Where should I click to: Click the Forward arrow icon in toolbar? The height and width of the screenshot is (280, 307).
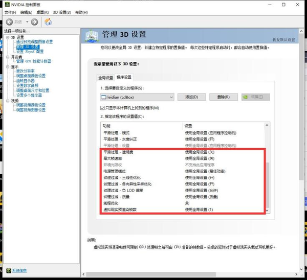point(34,22)
